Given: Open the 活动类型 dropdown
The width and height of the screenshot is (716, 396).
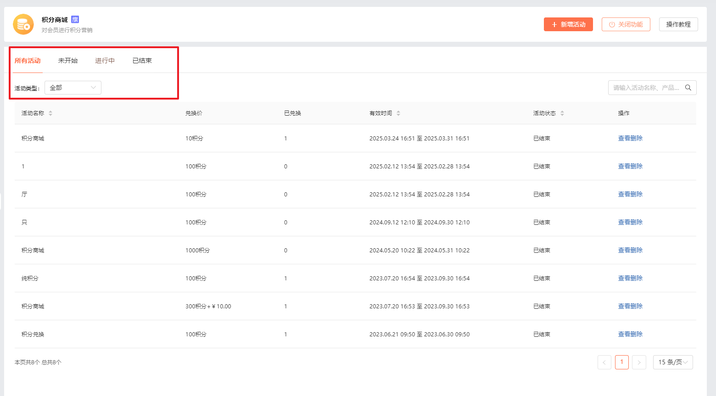Looking at the screenshot, I should (73, 88).
